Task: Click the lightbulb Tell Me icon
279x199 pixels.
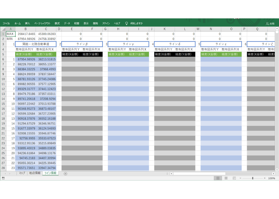Action: click(127, 24)
